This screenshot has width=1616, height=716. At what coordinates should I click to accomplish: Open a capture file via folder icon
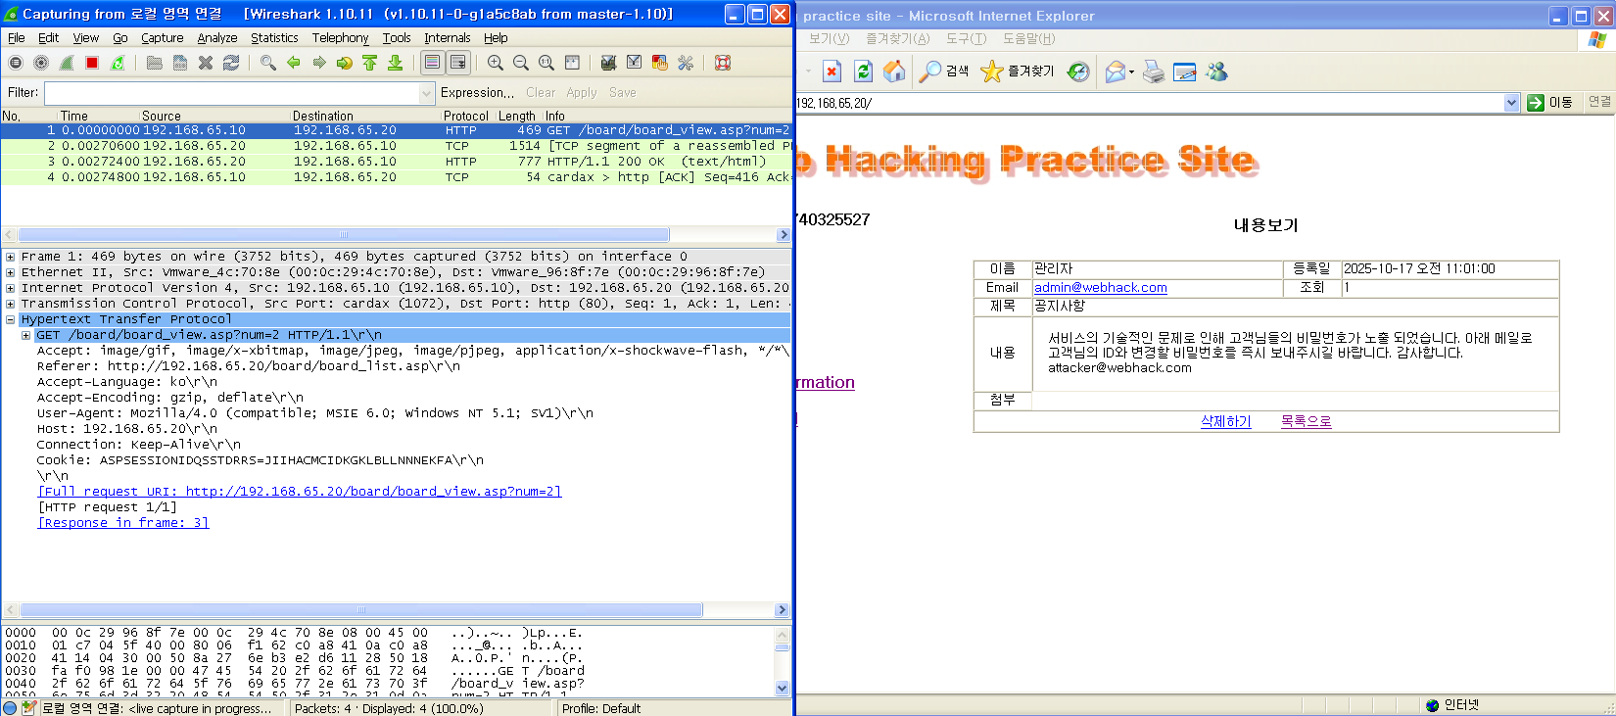click(155, 63)
